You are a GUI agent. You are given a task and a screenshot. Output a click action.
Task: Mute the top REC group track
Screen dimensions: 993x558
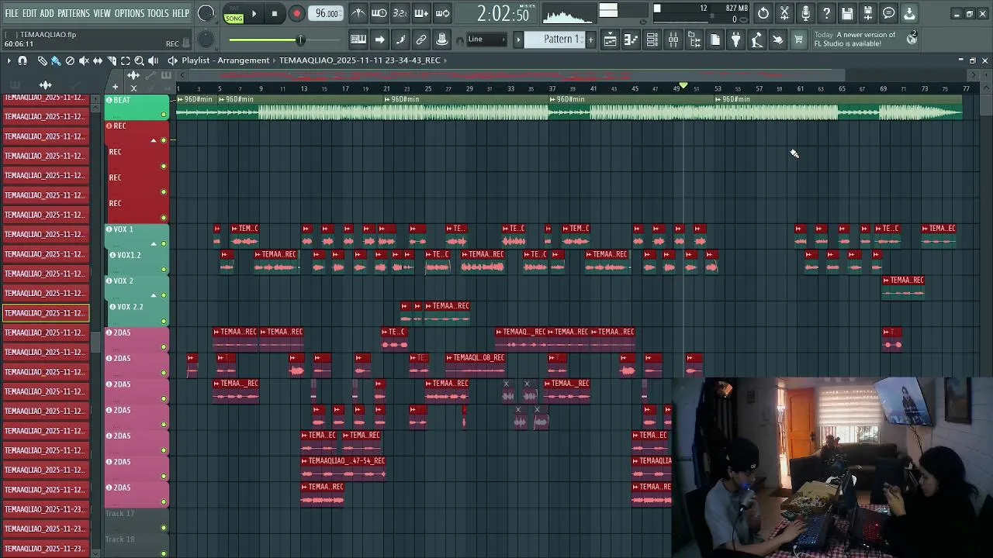tap(164, 140)
